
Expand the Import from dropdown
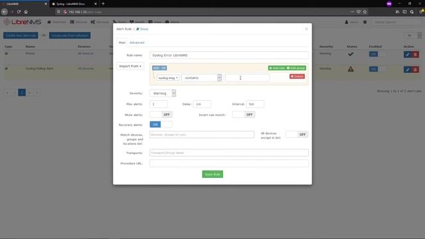coord(130,66)
